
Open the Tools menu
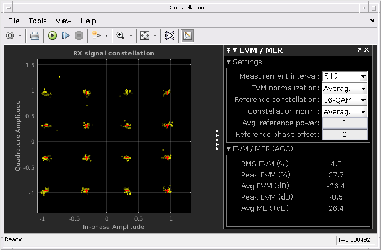(38, 21)
